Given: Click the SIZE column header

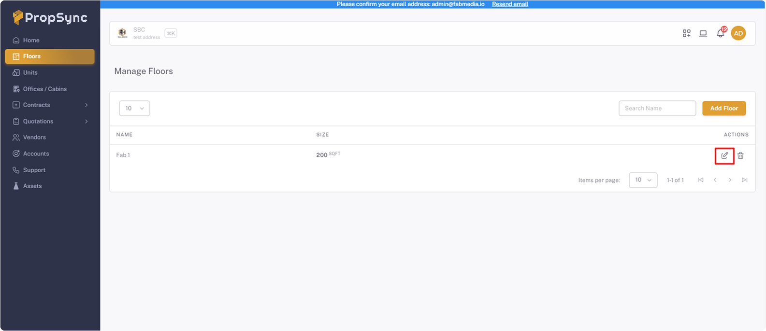Looking at the screenshot, I should click(322, 135).
